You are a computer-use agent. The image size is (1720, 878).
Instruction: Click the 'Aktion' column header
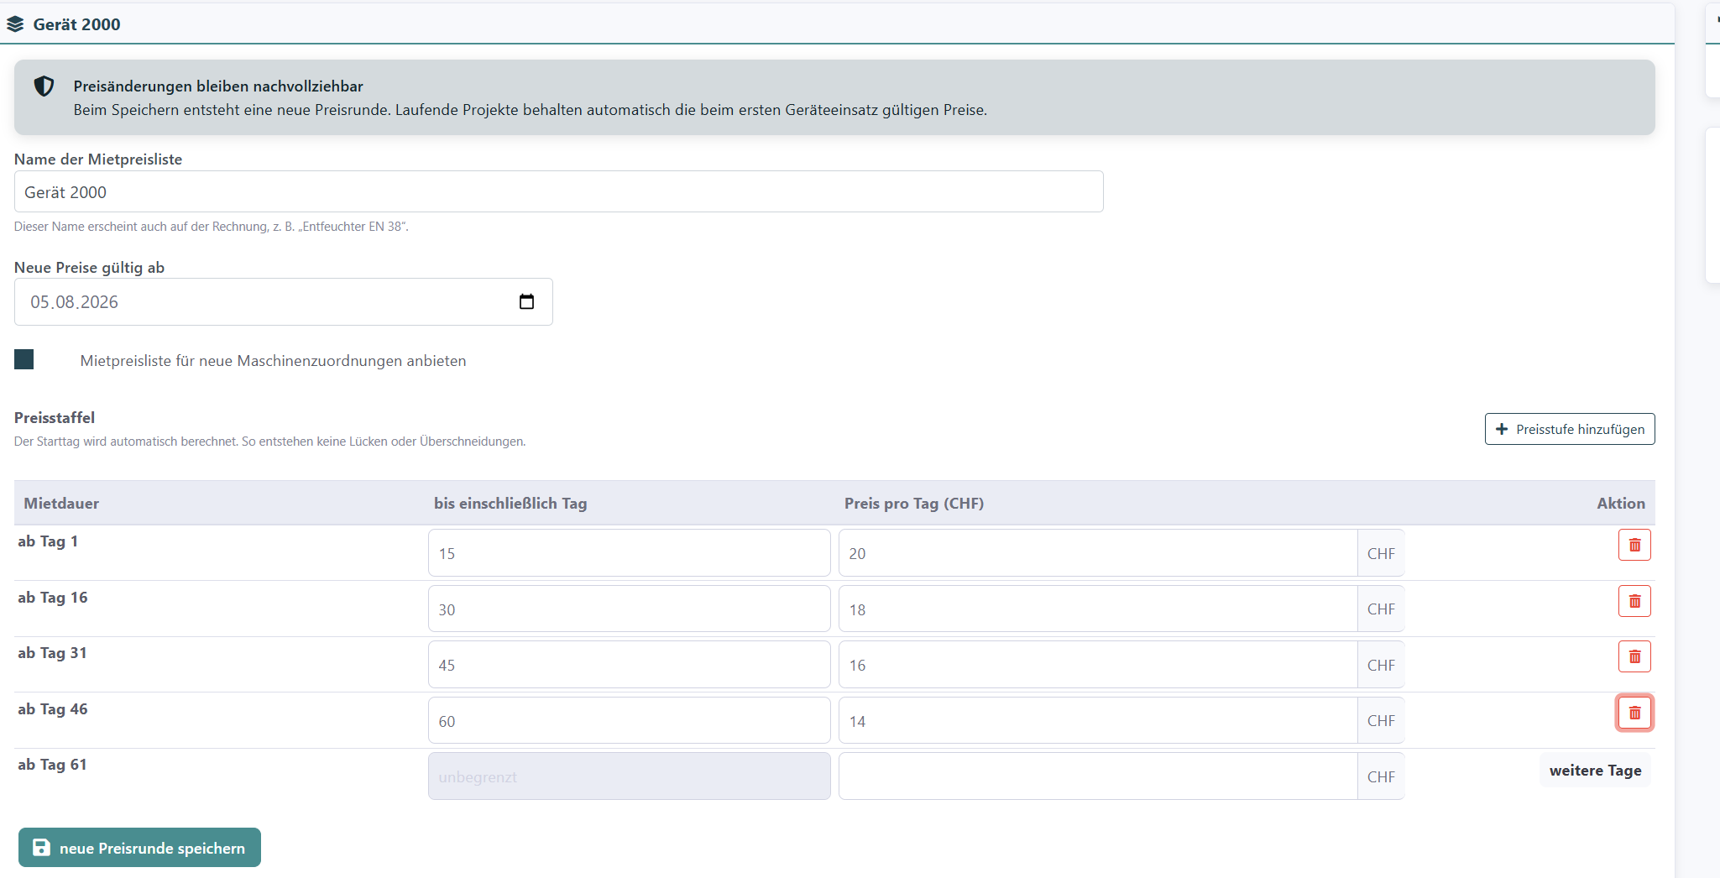1621,504
